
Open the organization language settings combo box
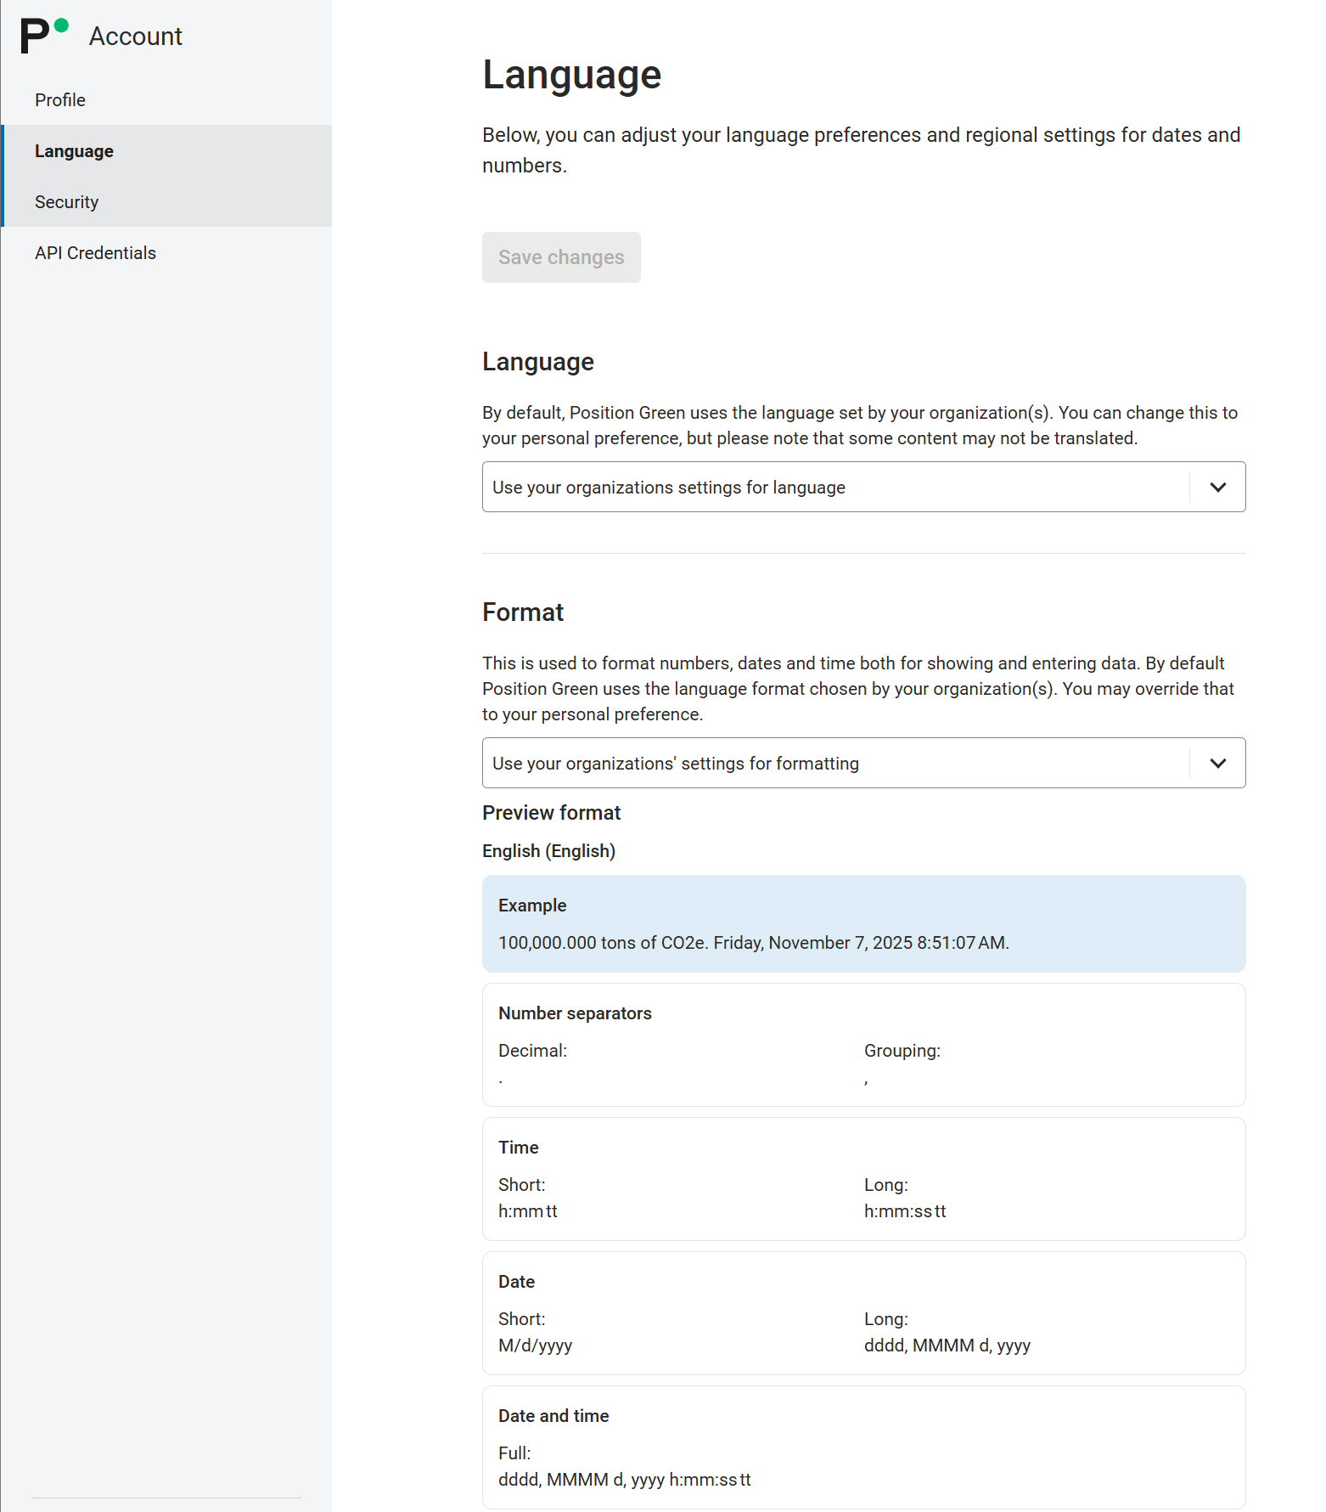point(836,488)
